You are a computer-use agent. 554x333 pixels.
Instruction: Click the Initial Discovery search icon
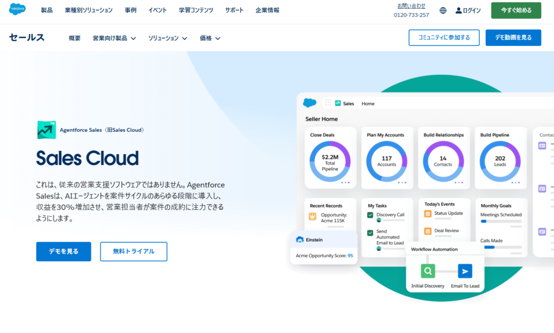click(x=428, y=271)
